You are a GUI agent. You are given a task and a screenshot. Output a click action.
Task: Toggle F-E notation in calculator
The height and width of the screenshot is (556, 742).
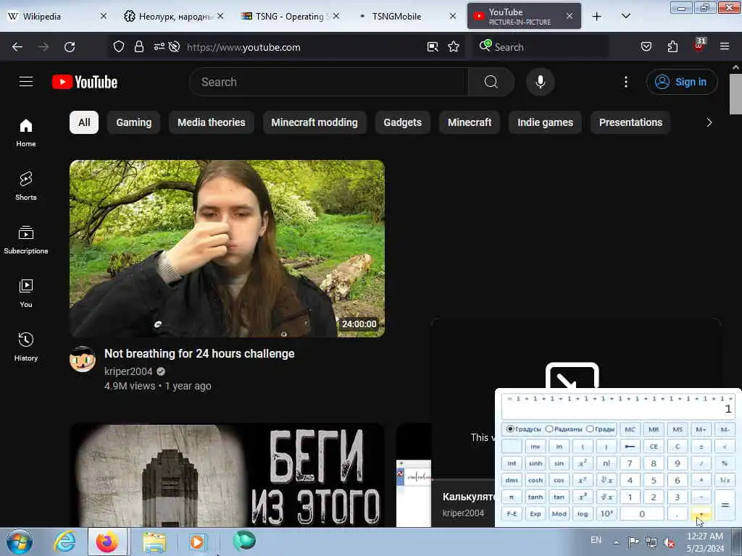pos(512,513)
